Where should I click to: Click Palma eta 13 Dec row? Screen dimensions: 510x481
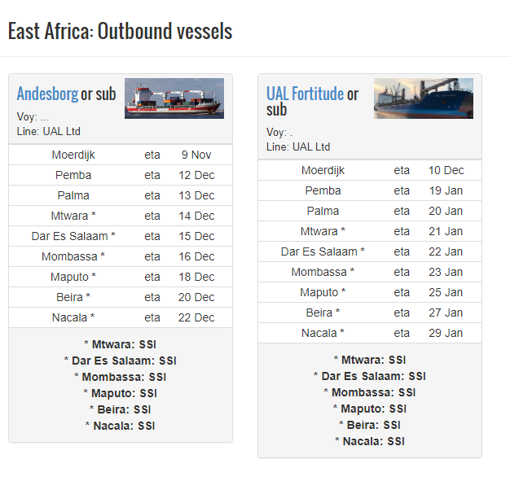click(121, 195)
